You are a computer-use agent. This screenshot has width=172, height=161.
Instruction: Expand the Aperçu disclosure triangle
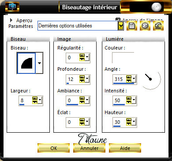[11, 20]
